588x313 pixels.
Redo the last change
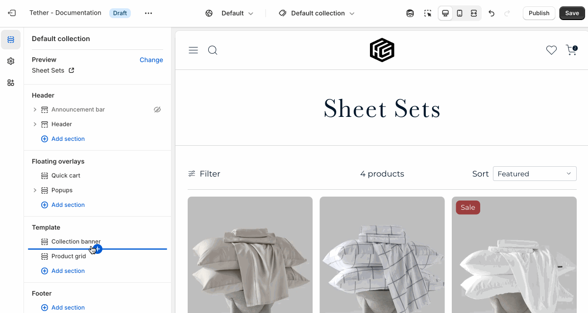pyautogui.click(x=507, y=13)
